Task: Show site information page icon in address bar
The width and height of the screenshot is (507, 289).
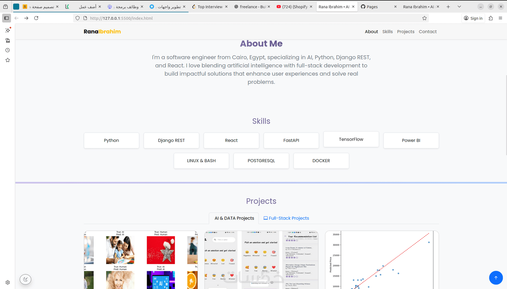Action: coord(85,18)
